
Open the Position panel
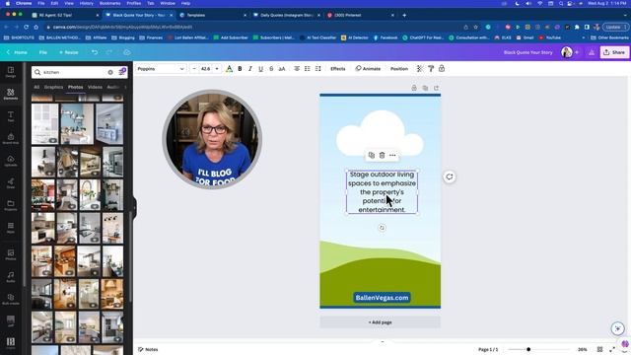399,69
